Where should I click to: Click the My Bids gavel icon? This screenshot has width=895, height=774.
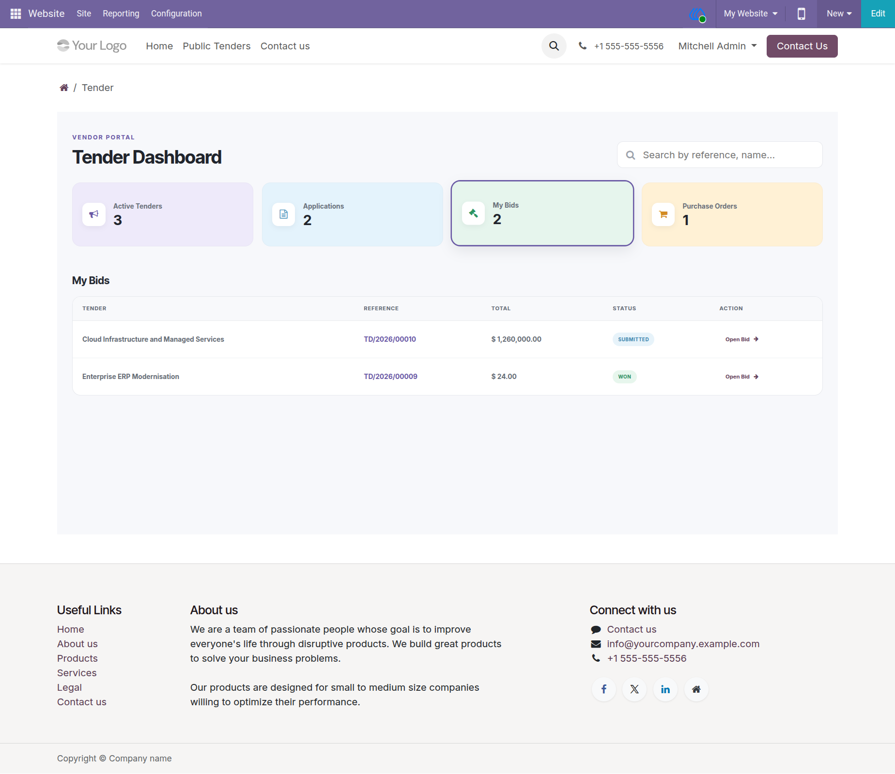(x=474, y=213)
